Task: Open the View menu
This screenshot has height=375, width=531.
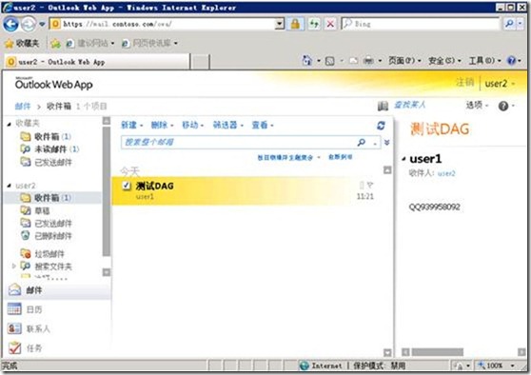Action: pos(263,126)
